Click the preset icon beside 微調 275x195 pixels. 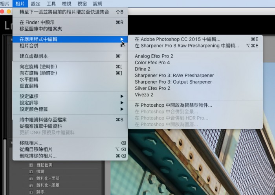31,172
